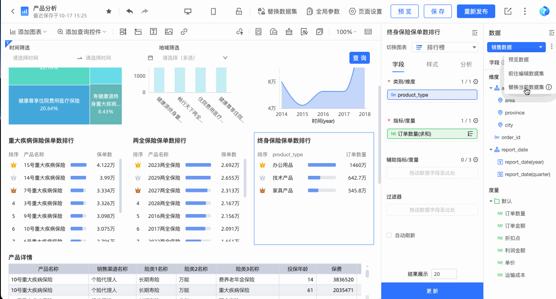This screenshot has width=556, height=299.
Task: Collapse the report_date tree node
Action: tap(491, 149)
